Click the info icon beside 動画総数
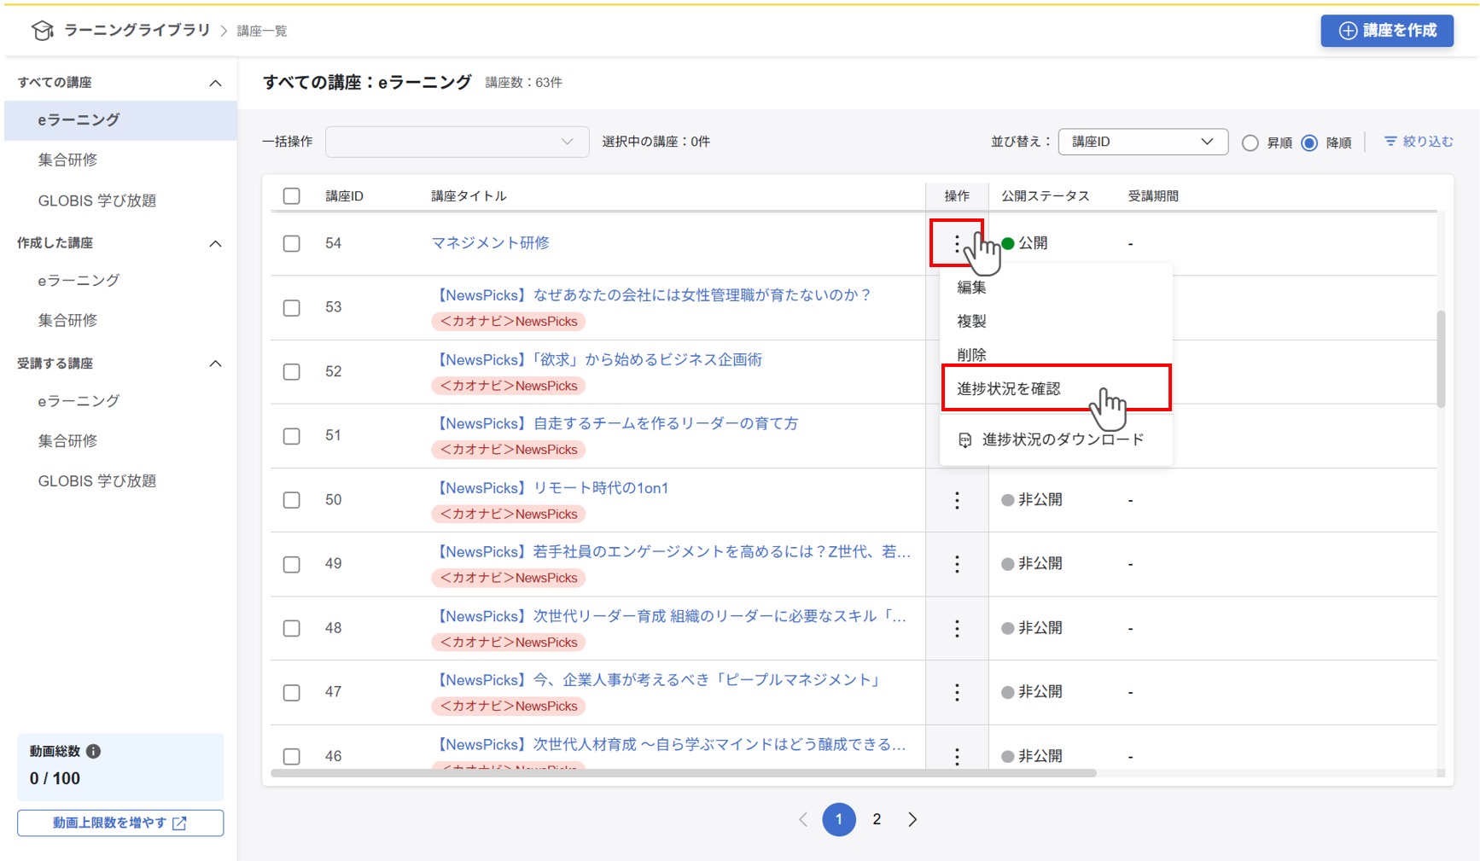This screenshot has width=1480, height=861. tap(94, 751)
